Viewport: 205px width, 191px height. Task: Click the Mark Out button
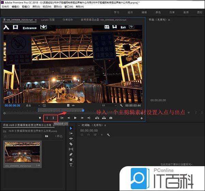(53, 118)
